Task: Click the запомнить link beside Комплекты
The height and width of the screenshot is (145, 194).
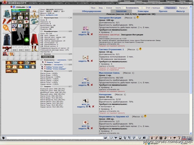Action: 62,60
